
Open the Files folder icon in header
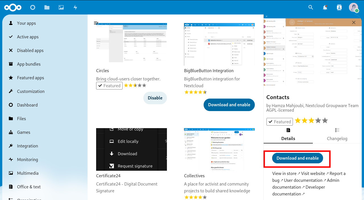point(47,7)
